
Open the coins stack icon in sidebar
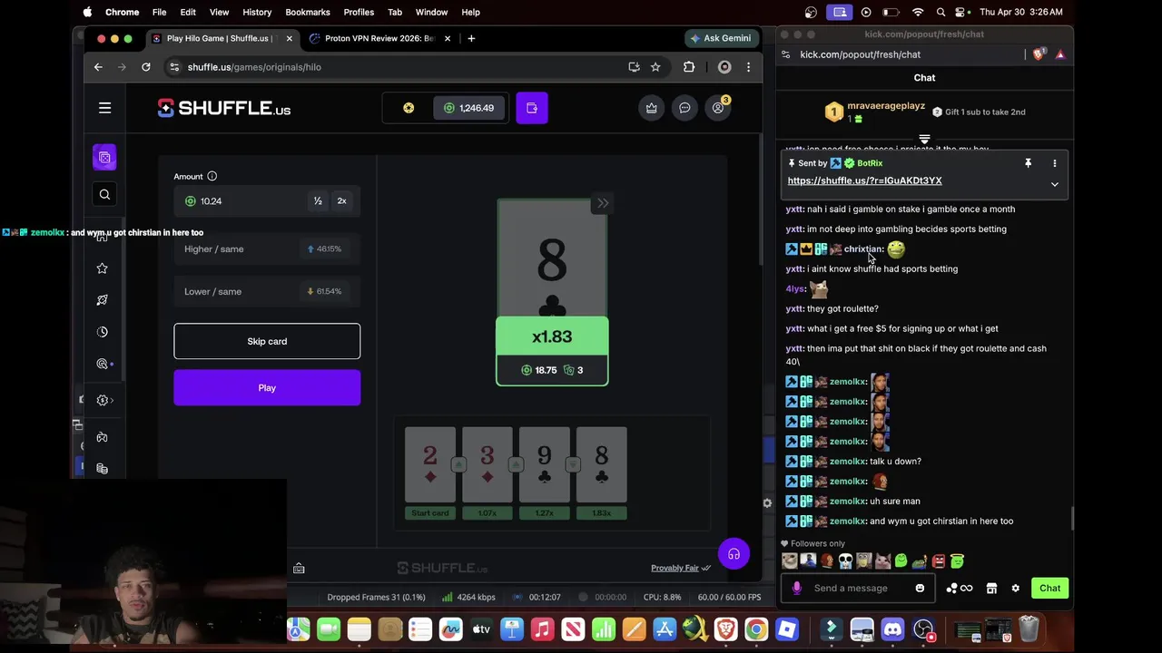(x=102, y=469)
